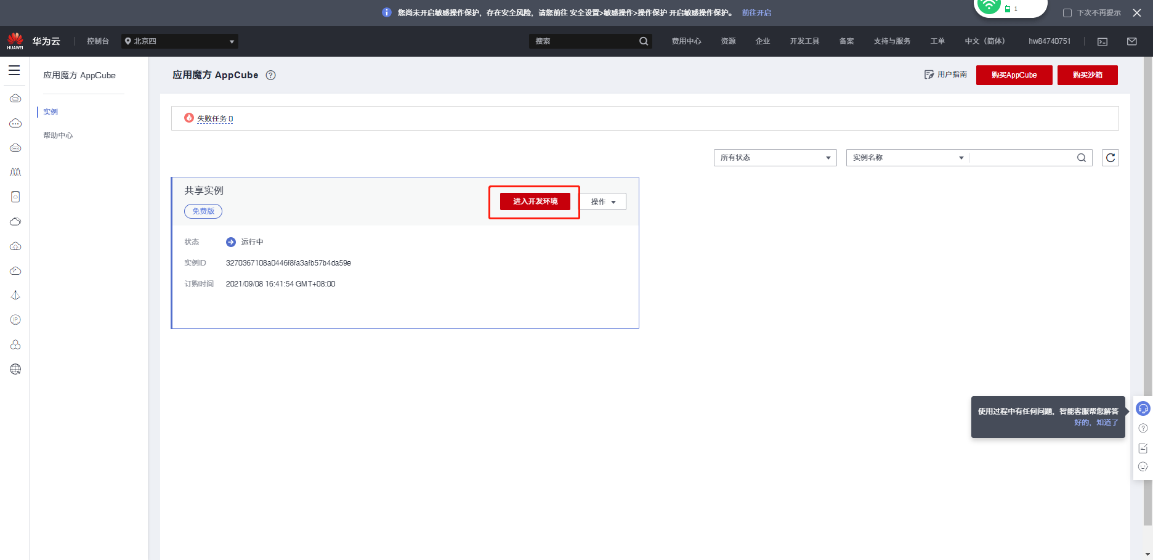Click the floating smiley satisfaction icon

point(1143,466)
